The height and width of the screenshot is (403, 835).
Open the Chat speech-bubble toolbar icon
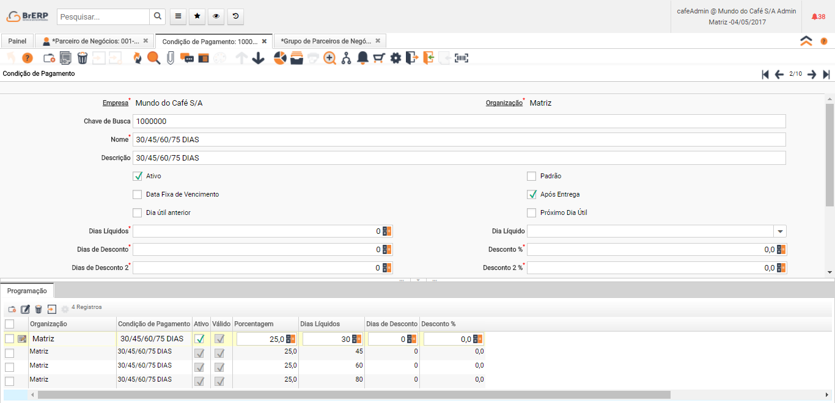[187, 59]
